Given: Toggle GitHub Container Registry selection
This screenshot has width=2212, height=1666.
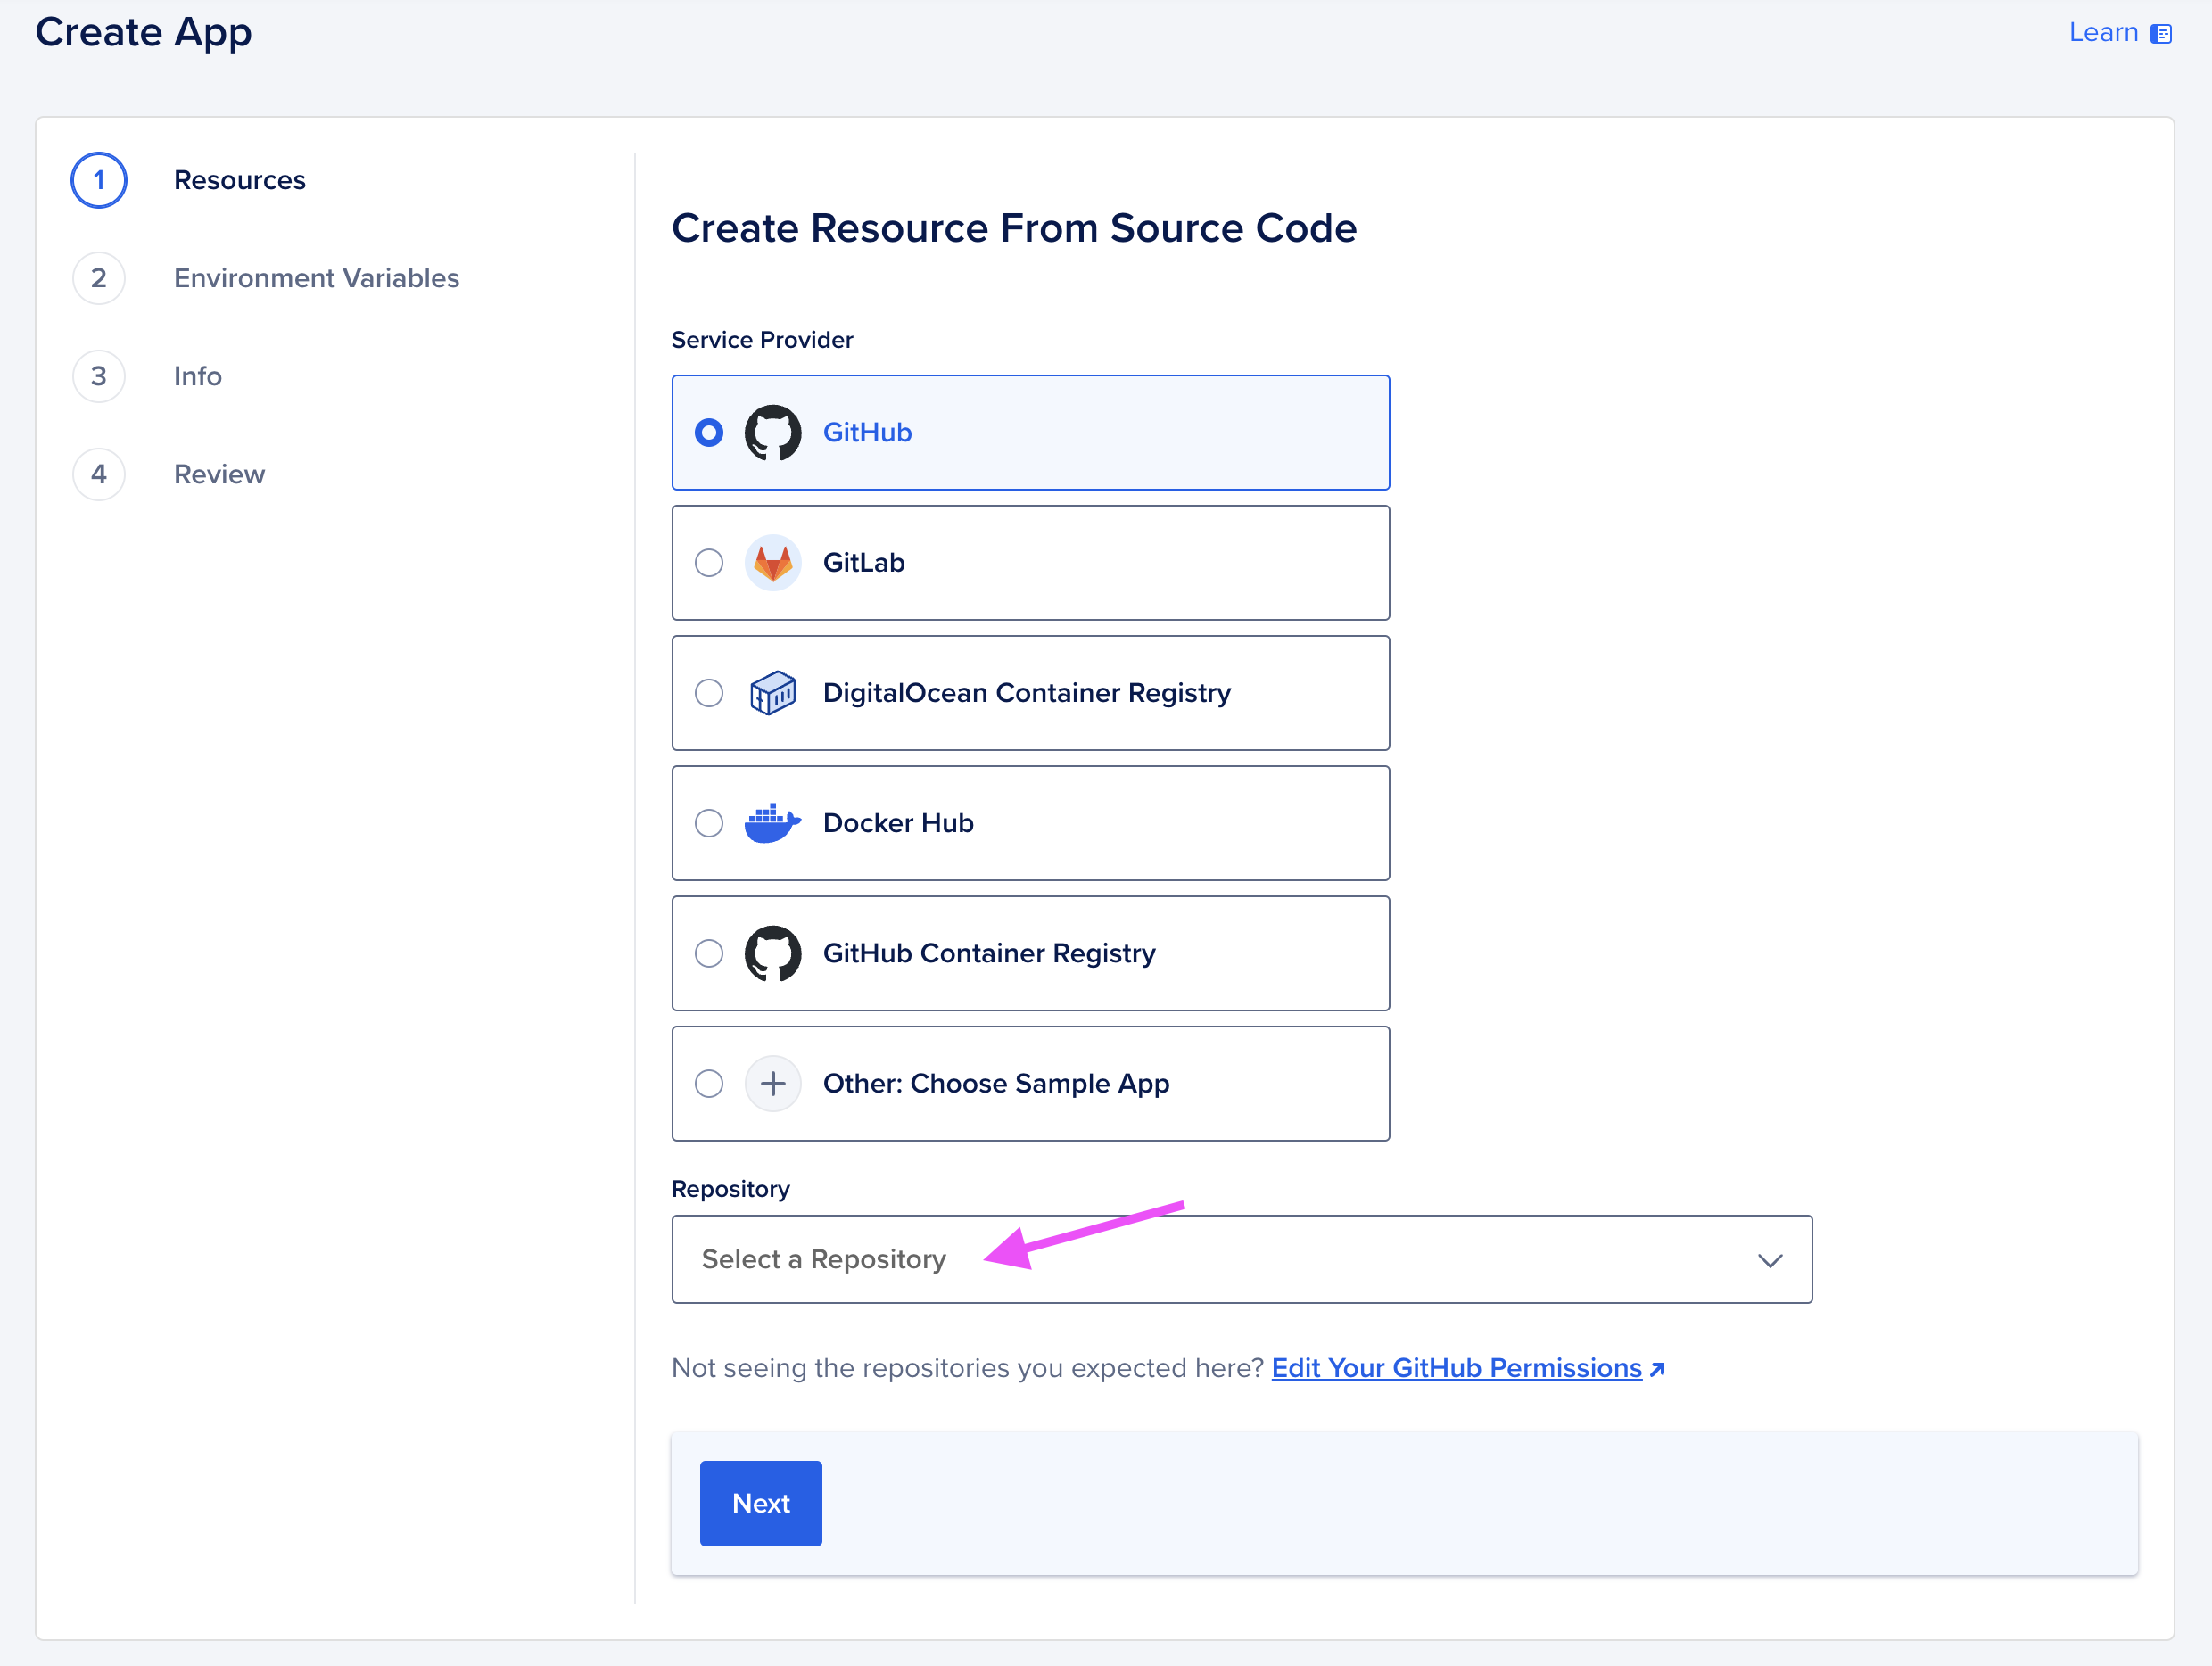Looking at the screenshot, I should tap(711, 952).
